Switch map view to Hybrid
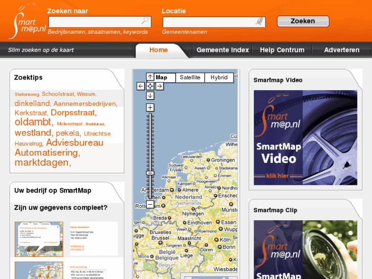Screen dimensions: 372x279 point(219,78)
